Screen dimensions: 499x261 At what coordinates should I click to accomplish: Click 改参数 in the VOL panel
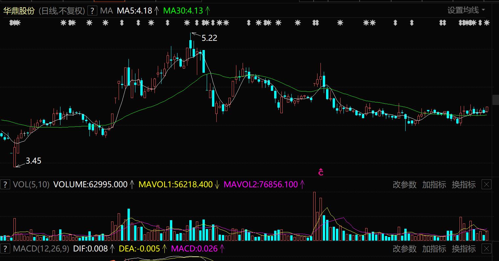[x=405, y=185]
